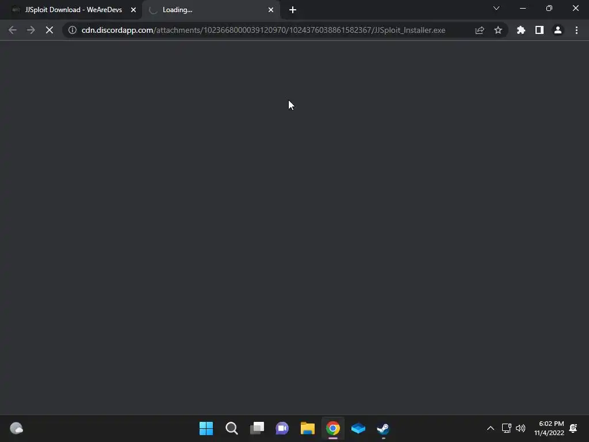
Task: Open Chrome three-dot menu
Action: pos(576,30)
